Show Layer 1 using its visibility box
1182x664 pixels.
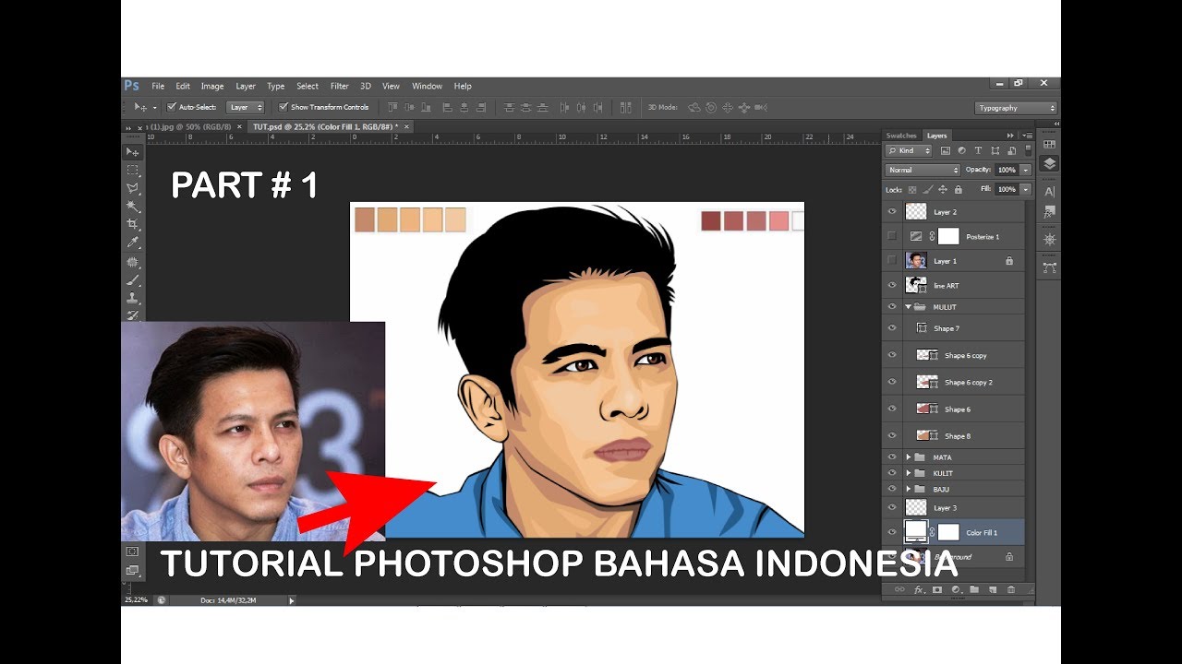pyautogui.click(x=892, y=261)
